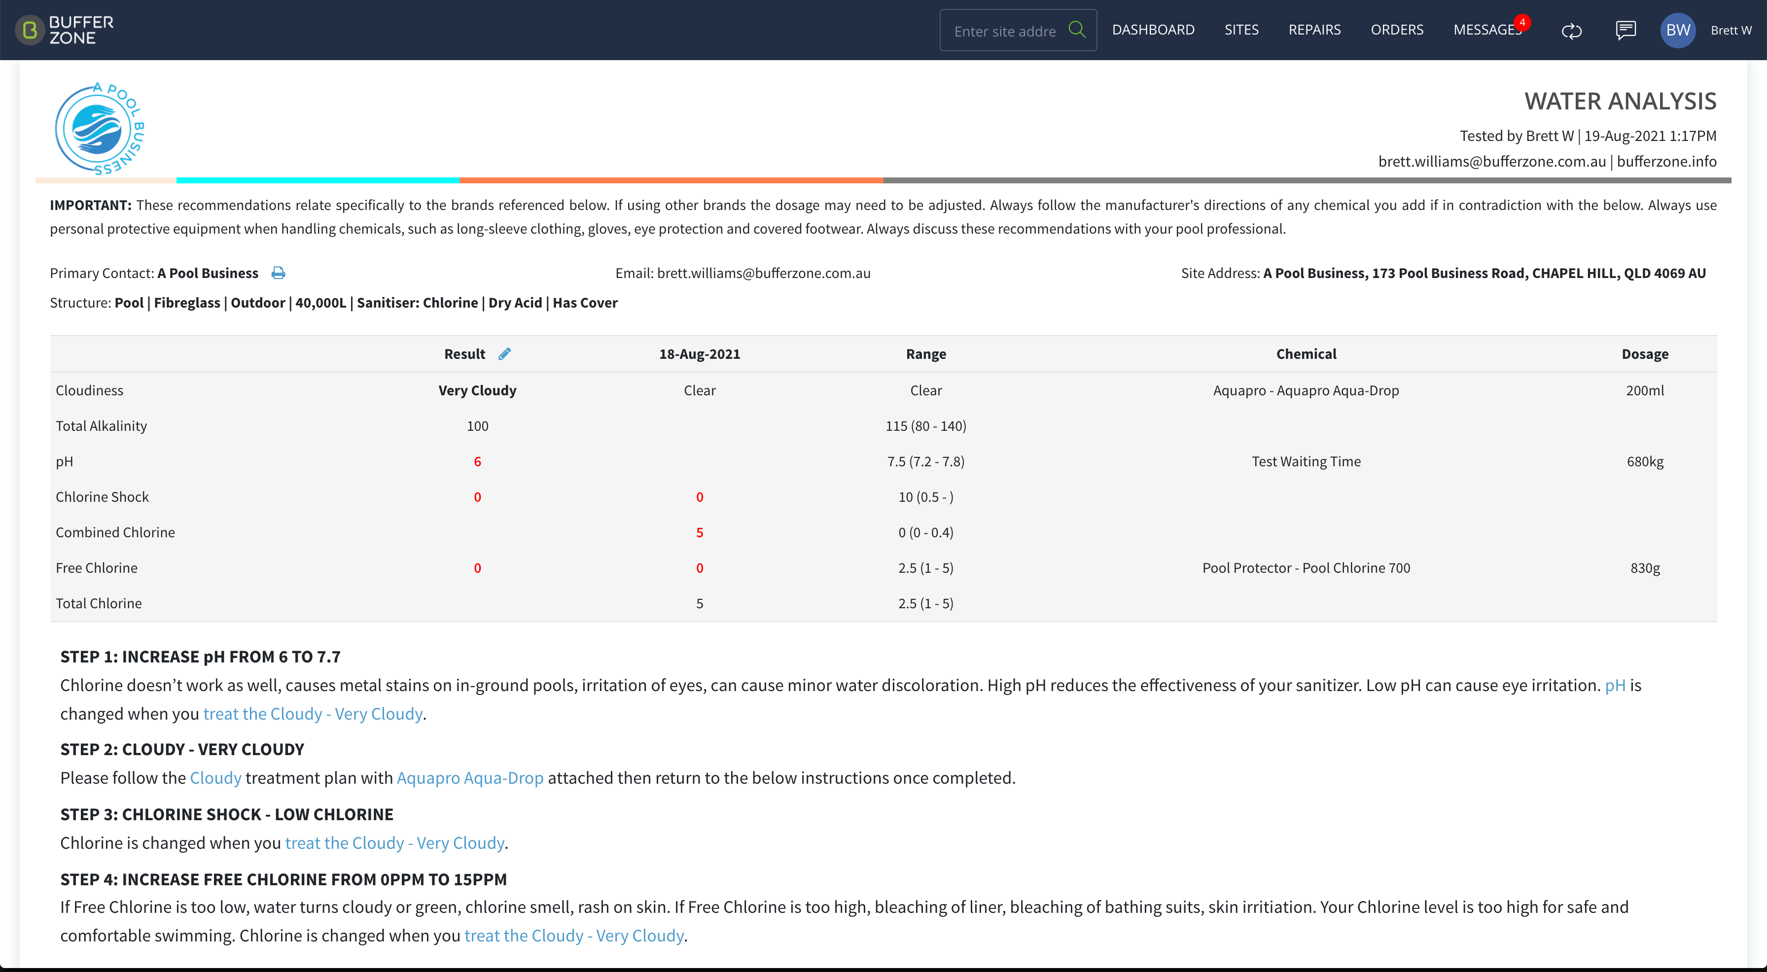Click the Total Chlorine row label
The width and height of the screenshot is (1767, 972).
pos(99,604)
